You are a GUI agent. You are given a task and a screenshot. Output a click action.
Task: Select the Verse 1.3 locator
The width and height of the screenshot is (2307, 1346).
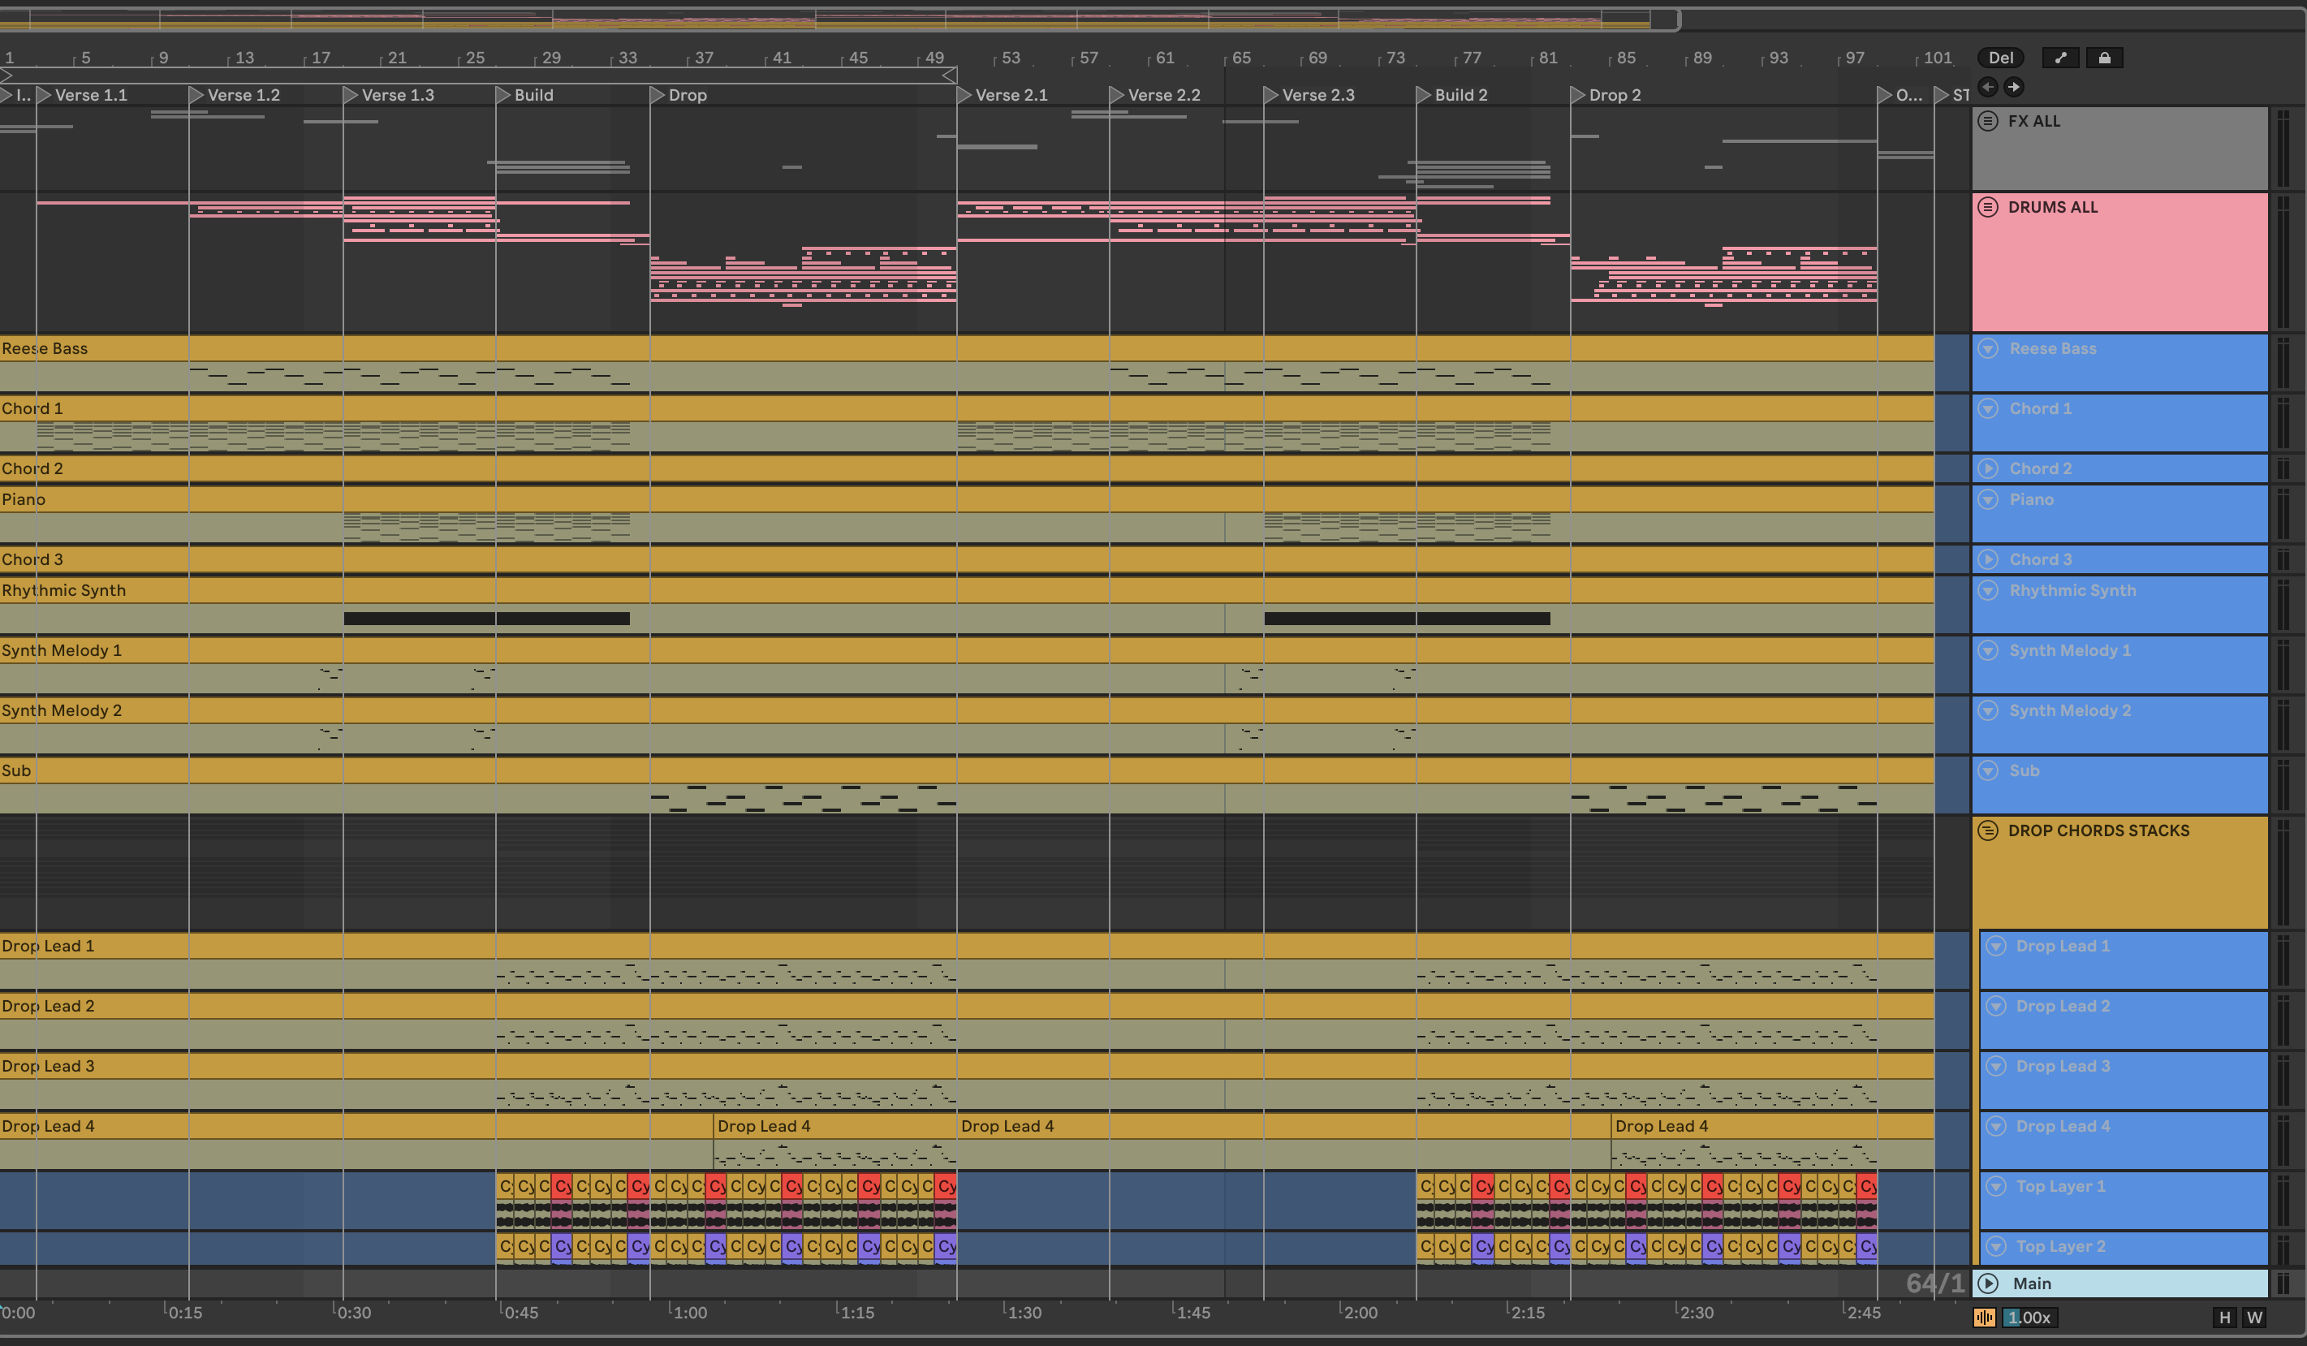pyautogui.click(x=388, y=95)
